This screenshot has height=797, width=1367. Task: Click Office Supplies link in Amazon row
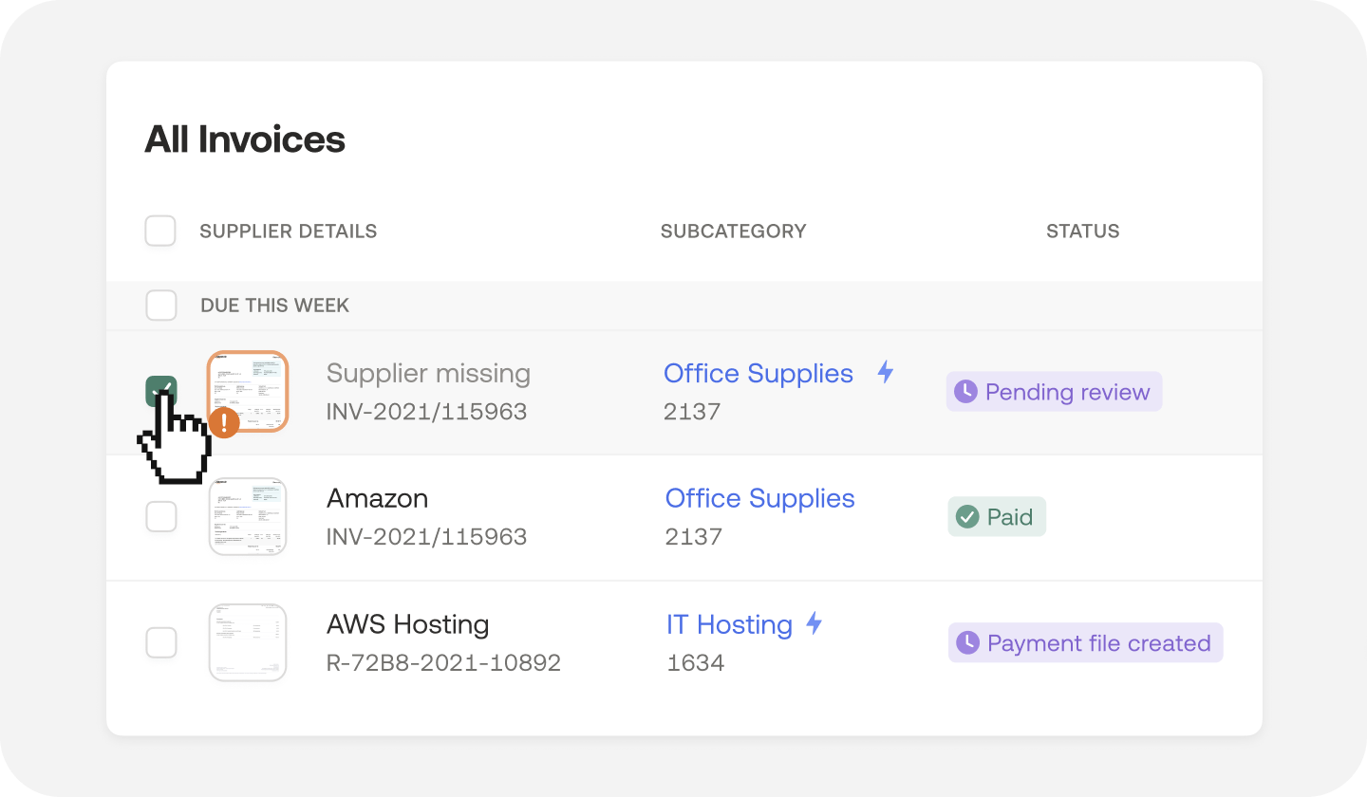pos(759,498)
